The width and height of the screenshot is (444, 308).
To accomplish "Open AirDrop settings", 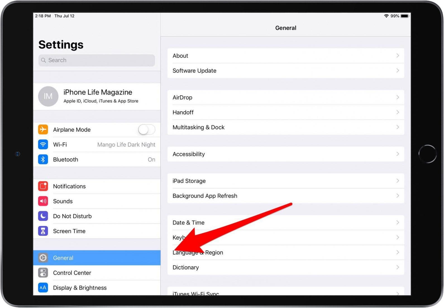I will 286,97.
